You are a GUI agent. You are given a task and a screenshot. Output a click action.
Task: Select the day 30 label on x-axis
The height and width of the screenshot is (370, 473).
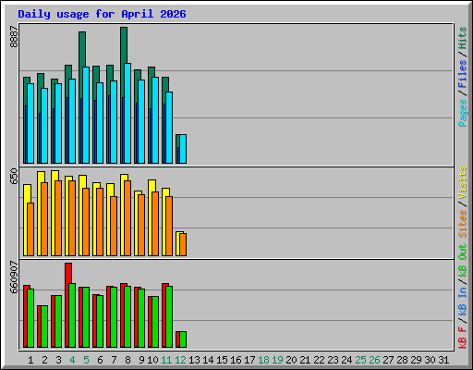pos(430,360)
